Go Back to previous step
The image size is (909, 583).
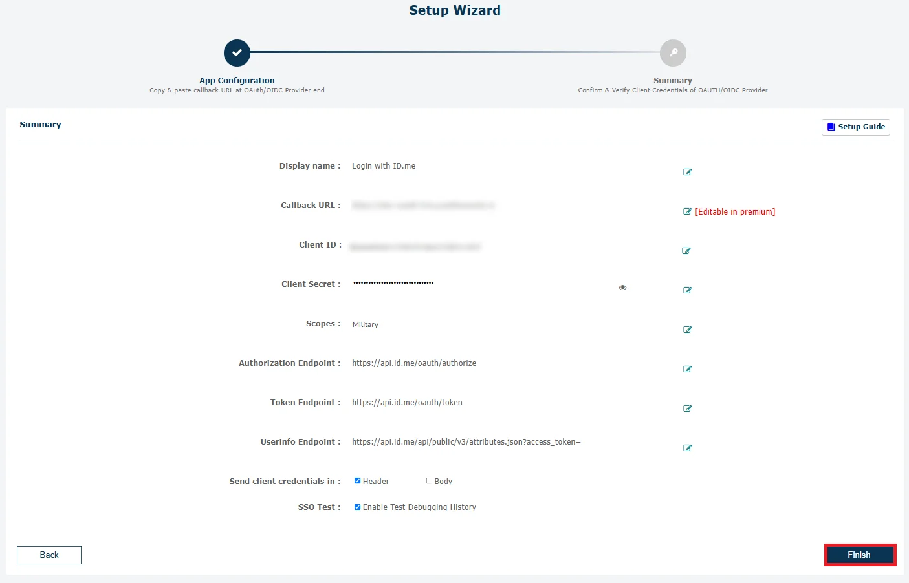pyautogui.click(x=49, y=555)
